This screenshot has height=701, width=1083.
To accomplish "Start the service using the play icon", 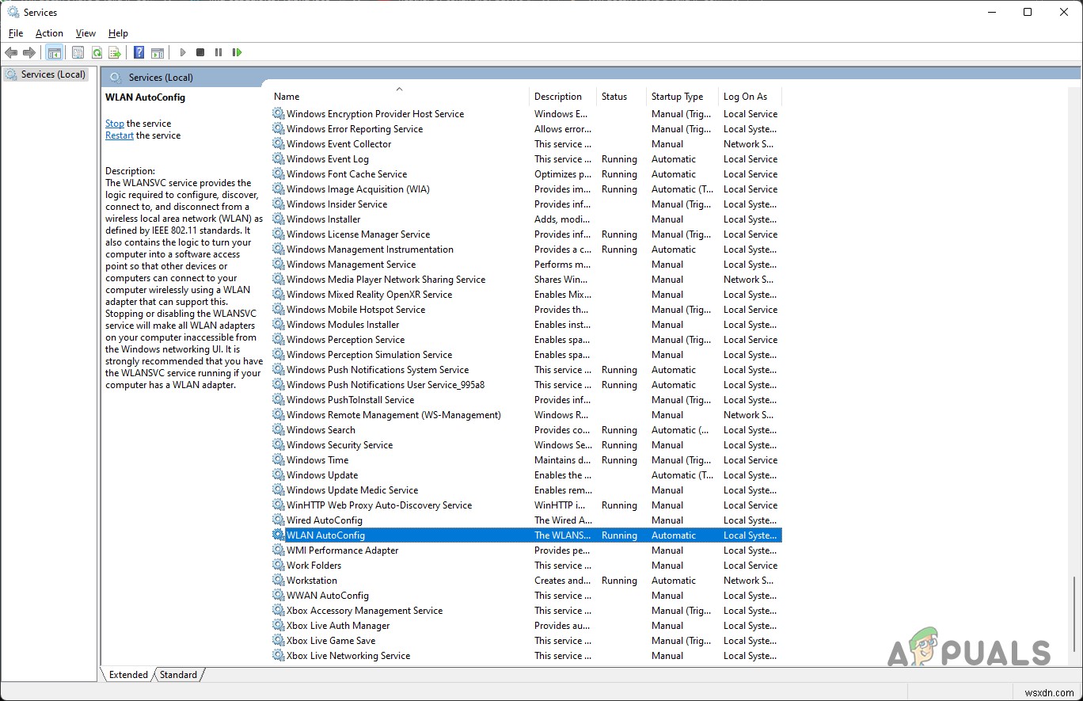I will (182, 52).
